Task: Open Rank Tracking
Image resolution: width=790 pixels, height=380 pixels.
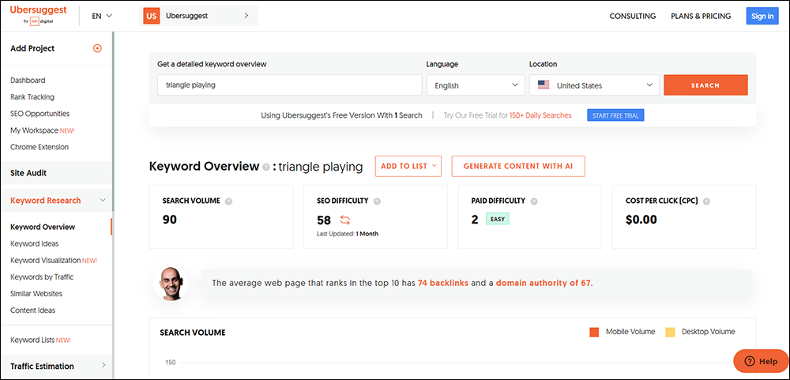Action: [x=32, y=96]
